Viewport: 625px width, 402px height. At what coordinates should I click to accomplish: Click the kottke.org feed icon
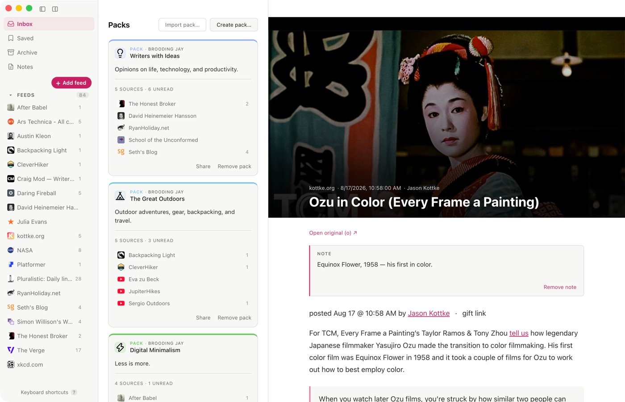[11, 236]
